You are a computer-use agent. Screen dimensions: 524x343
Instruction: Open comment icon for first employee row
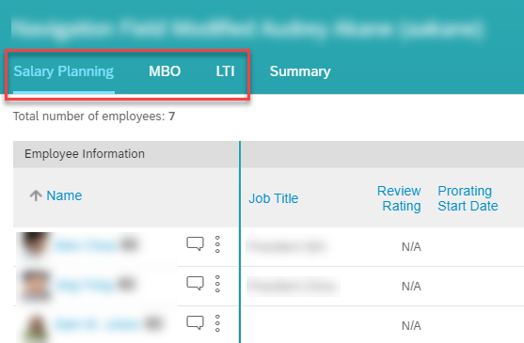click(x=195, y=244)
